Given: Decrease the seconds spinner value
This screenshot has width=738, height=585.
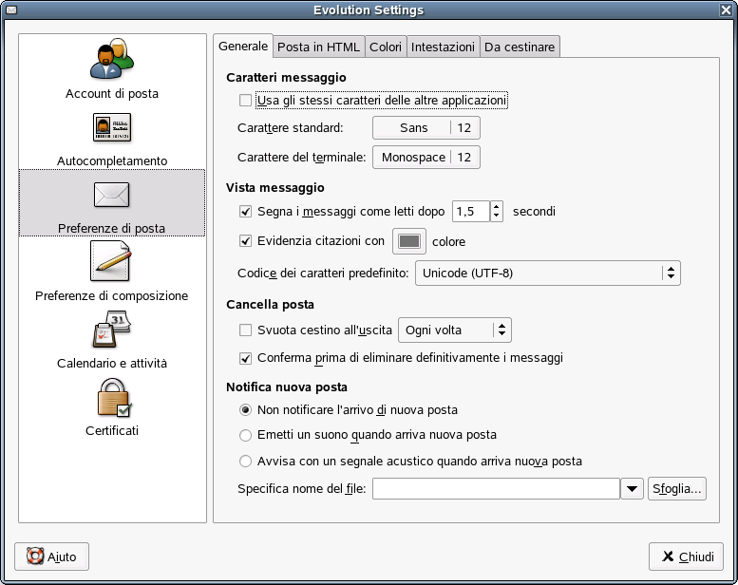Looking at the screenshot, I should (497, 216).
